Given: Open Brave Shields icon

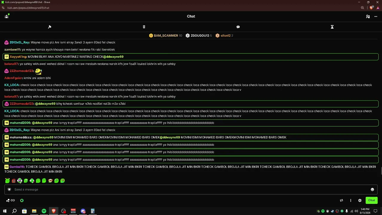Looking at the screenshot, I should [372, 8].
